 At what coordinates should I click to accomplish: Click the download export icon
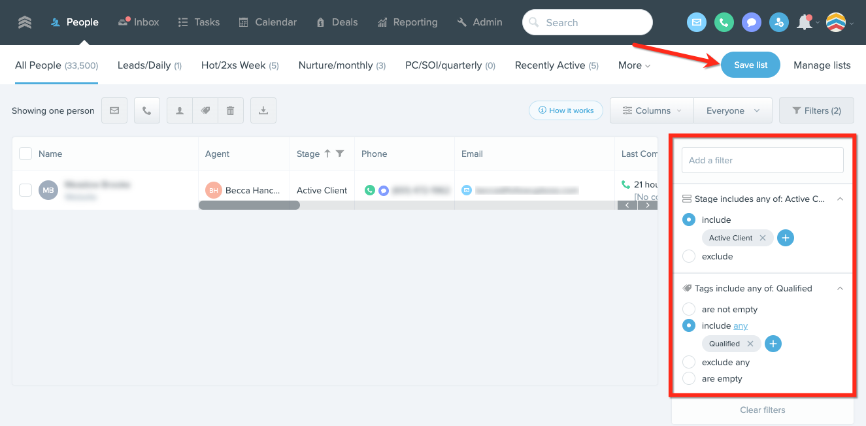pyautogui.click(x=263, y=110)
